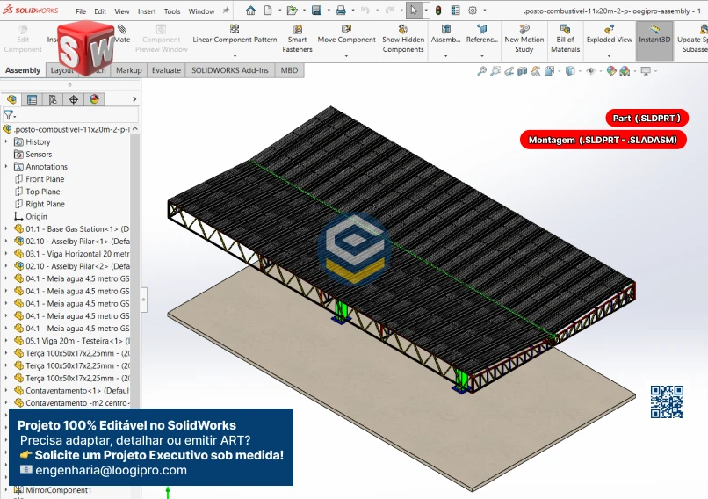Click the Zoom to Fit icon

click(x=482, y=72)
